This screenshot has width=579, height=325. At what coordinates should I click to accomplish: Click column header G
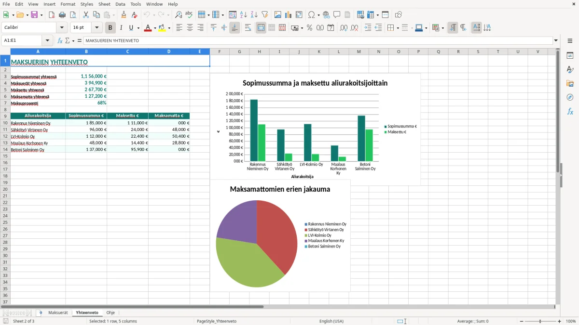pos(239,52)
